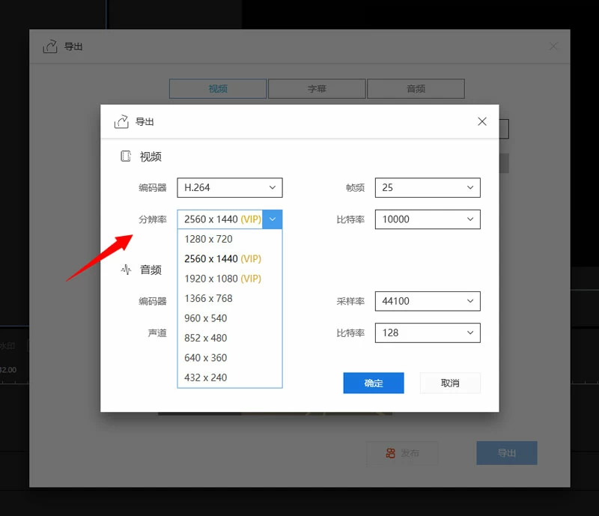Switch to the 音频 audio tab
The height and width of the screenshot is (516, 599).
click(415, 88)
